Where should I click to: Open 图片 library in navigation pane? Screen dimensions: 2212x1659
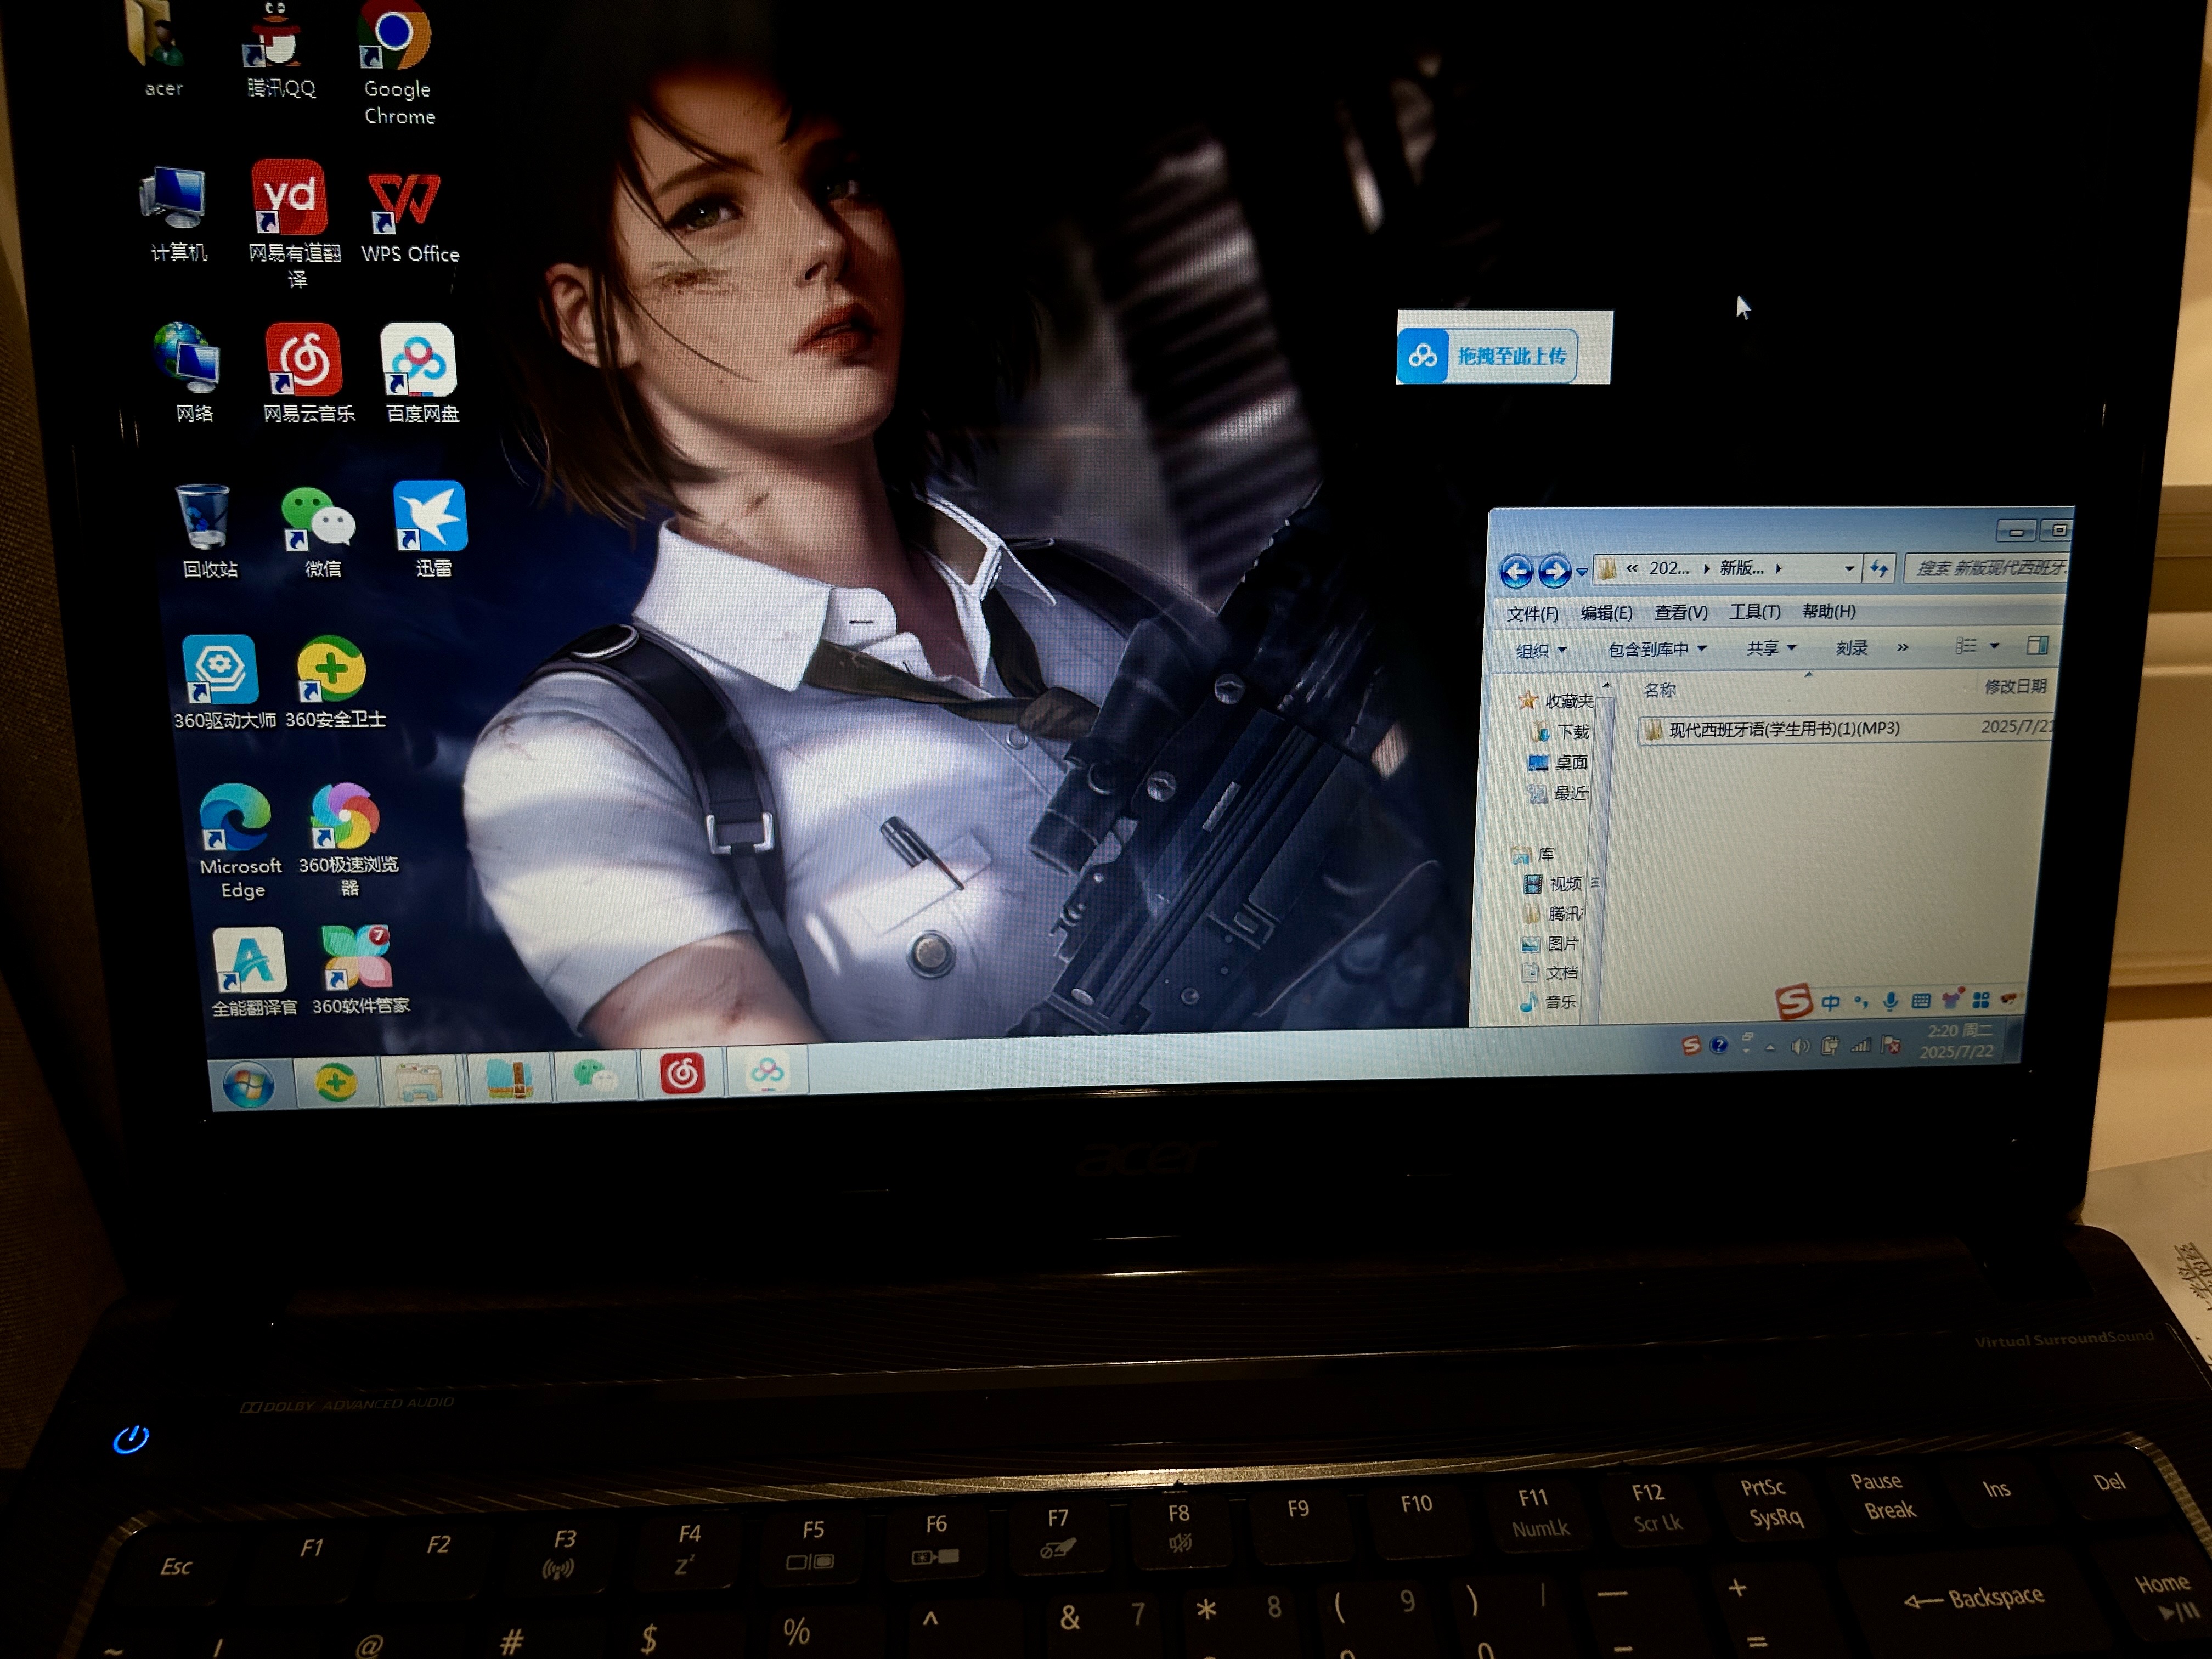[x=1550, y=943]
